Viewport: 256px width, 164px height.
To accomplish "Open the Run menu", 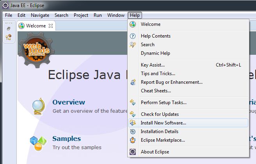I will click(98, 15).
